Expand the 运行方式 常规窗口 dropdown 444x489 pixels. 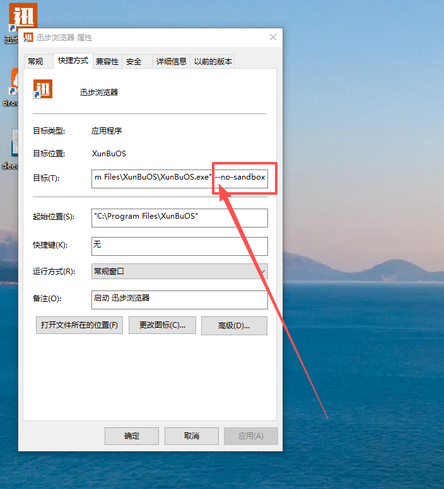click(x=179, y=272)
